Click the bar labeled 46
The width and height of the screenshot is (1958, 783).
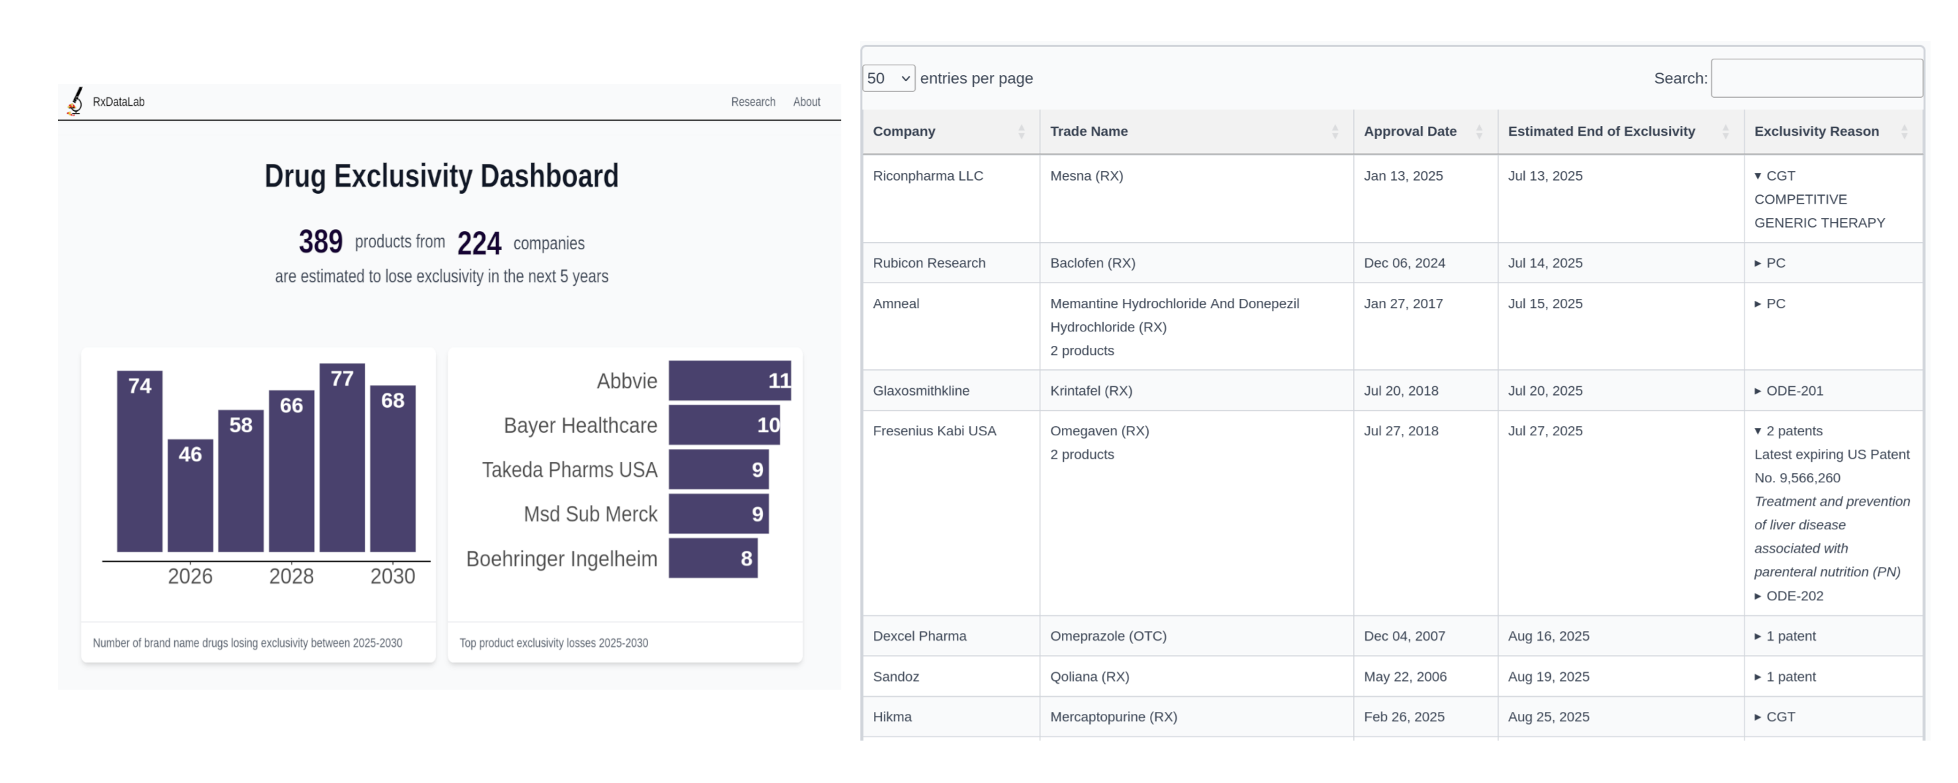pyautogui.click(x=190, y=496)
